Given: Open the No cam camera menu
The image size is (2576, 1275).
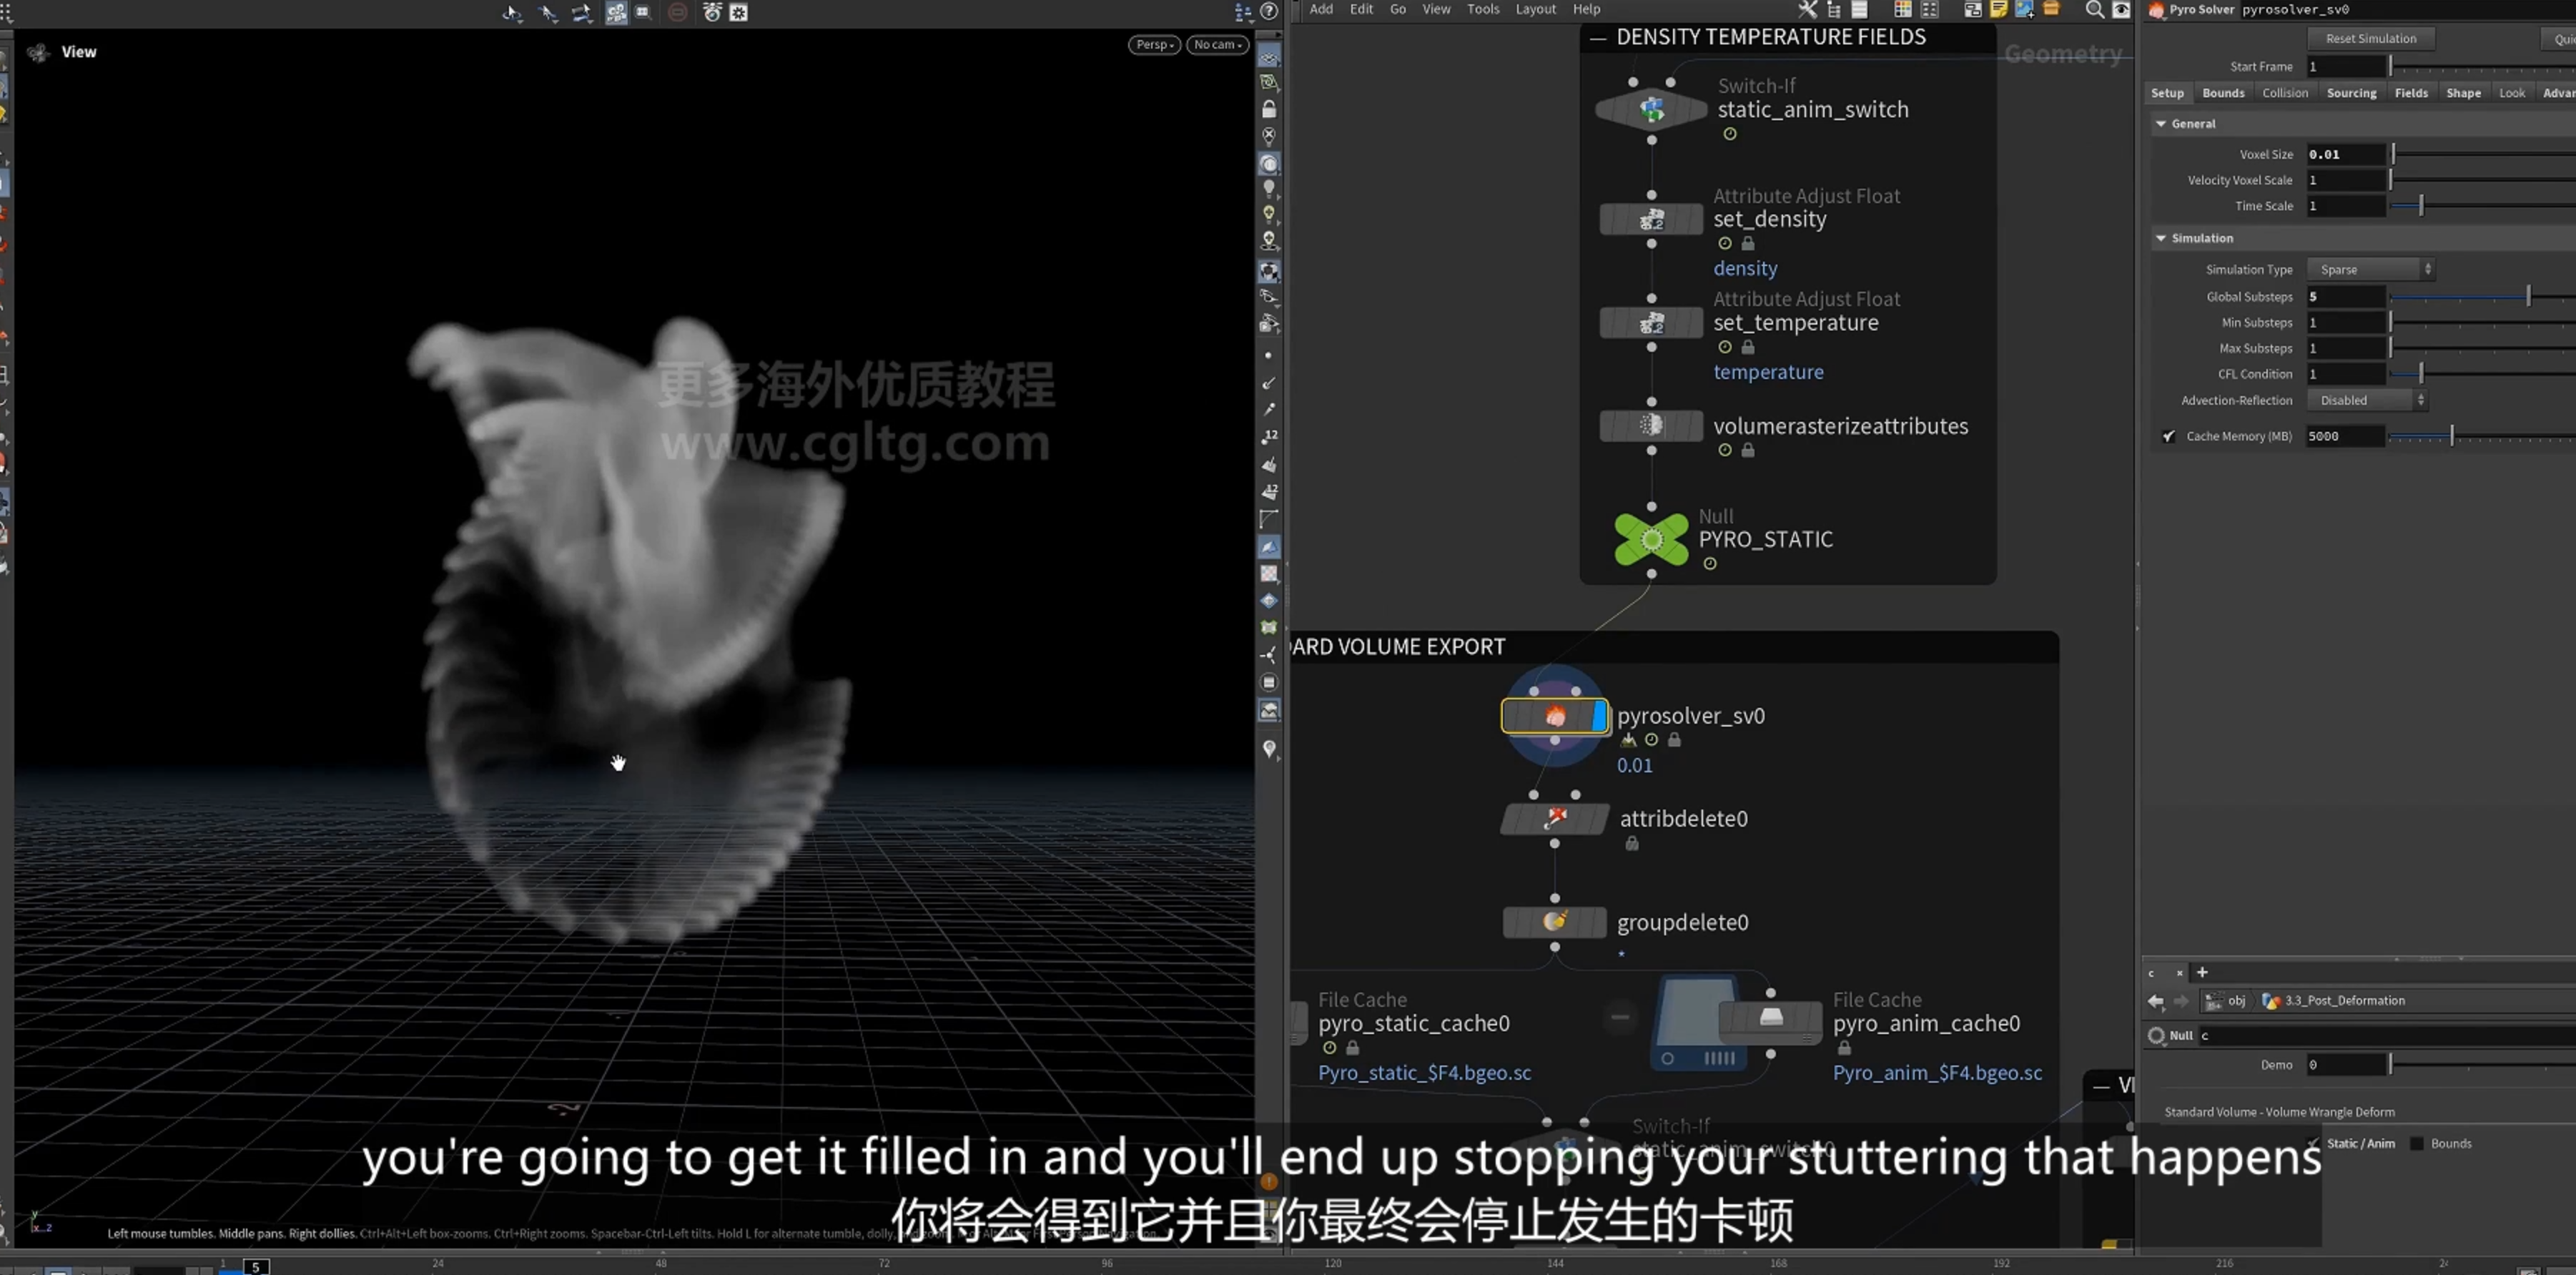Looking at the screenshot, I should click(1217, 45).
